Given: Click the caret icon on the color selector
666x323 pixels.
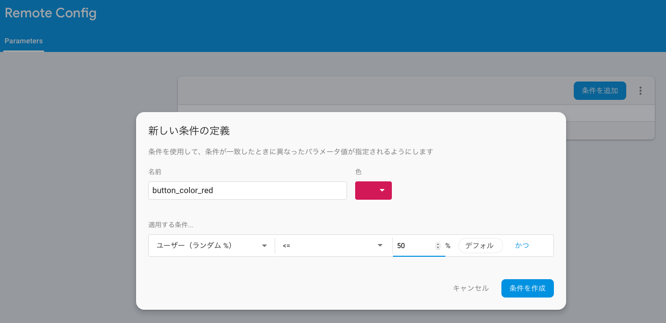Looking at the screenshot, I should [x=381, y=190].
